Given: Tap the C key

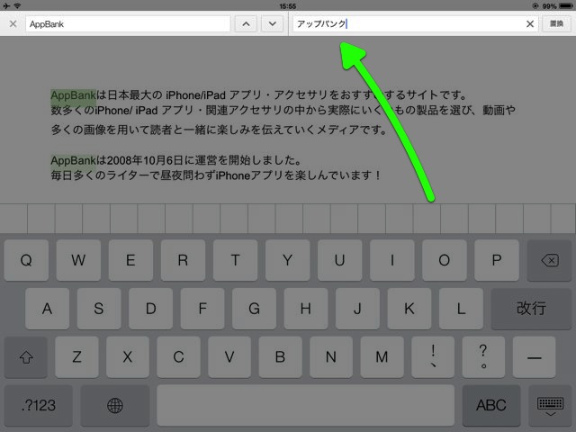Looking at the screenshot, I should click(178, 357).
